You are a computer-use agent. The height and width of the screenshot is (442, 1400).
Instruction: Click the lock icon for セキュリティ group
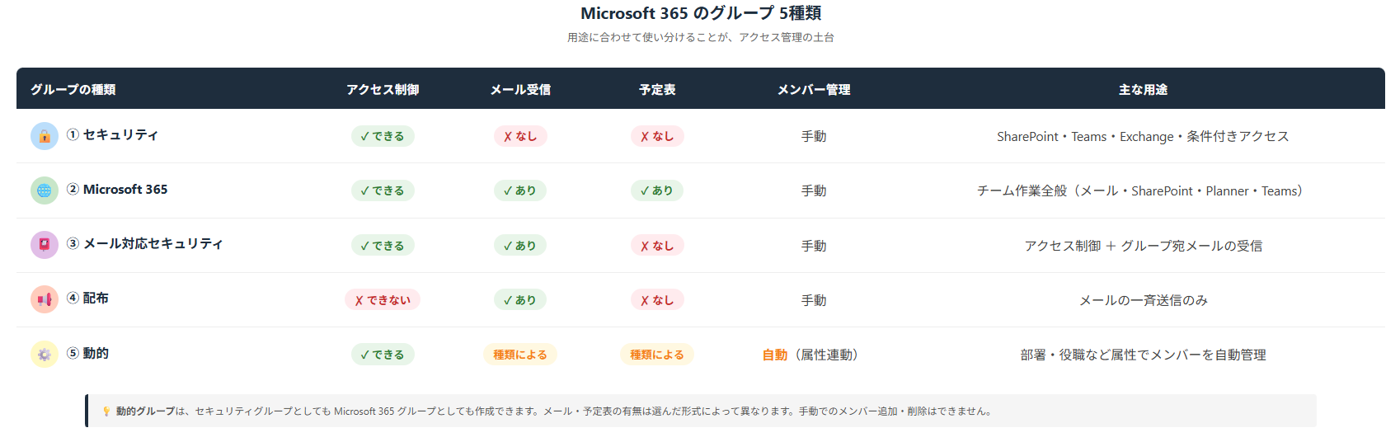45,136
